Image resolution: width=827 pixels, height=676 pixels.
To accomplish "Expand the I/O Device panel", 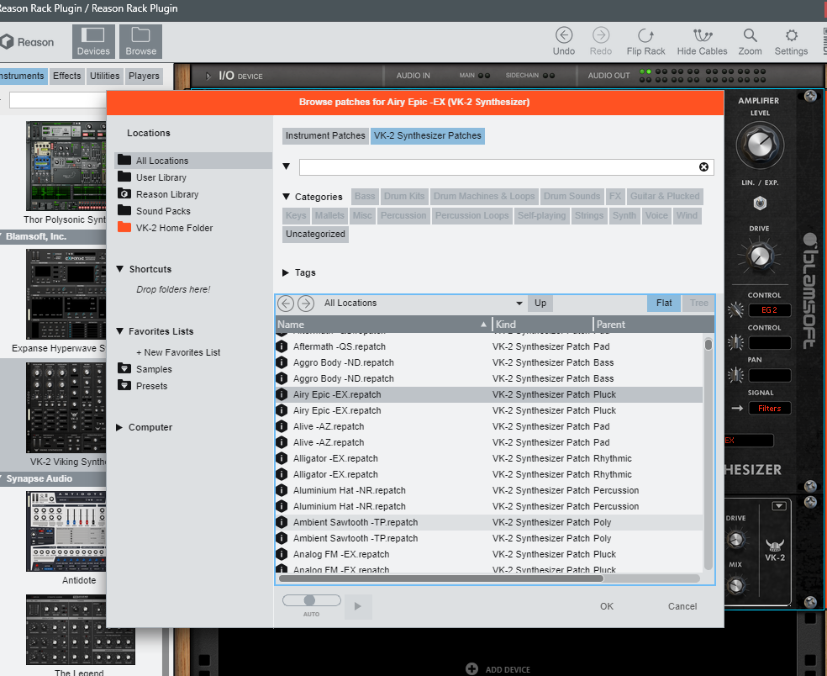I will pos(208,76).
